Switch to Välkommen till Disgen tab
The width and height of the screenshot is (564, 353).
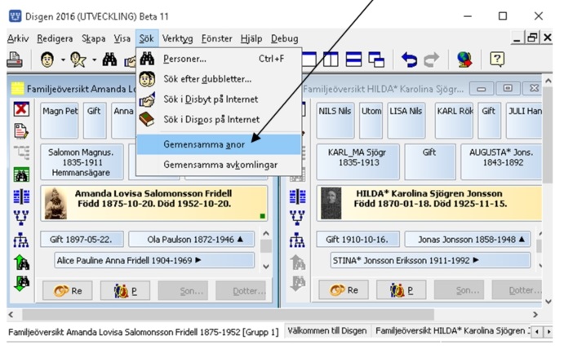327,331
